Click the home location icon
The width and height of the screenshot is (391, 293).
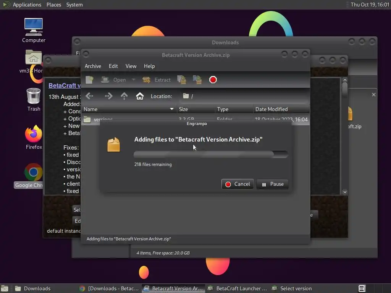point(140,96)
